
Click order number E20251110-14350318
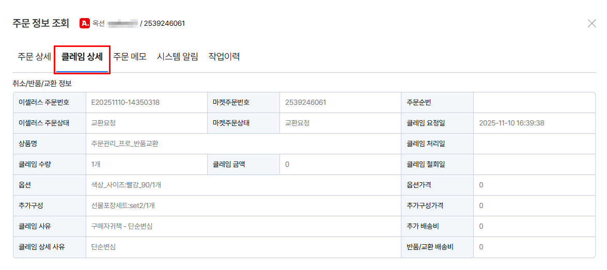pyautogui.click(x=126, y=103)
